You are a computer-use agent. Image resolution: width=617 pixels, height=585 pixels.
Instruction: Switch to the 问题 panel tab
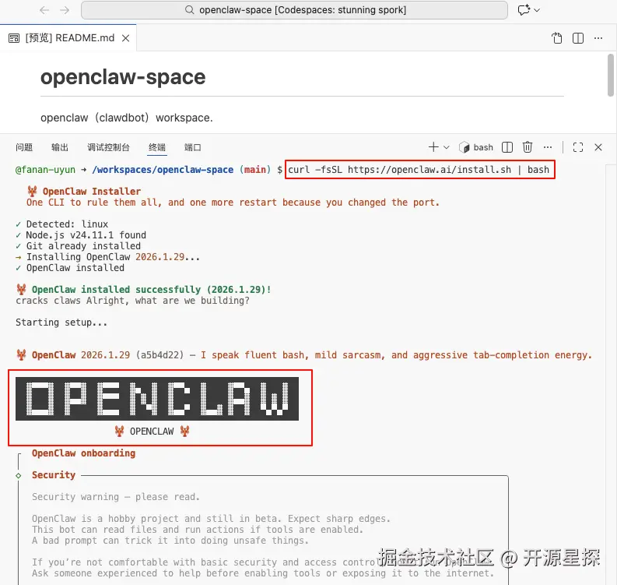pos(24,147)
